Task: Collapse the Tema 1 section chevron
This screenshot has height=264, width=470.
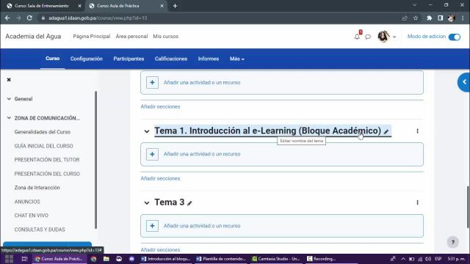Action: click(x=147, y=131)
